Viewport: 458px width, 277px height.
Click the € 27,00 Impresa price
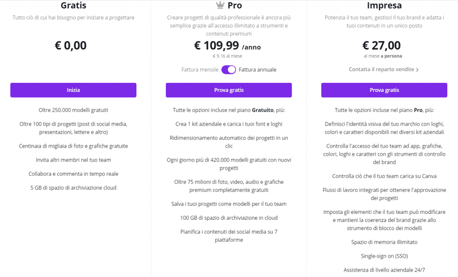(x=382, y=46)
